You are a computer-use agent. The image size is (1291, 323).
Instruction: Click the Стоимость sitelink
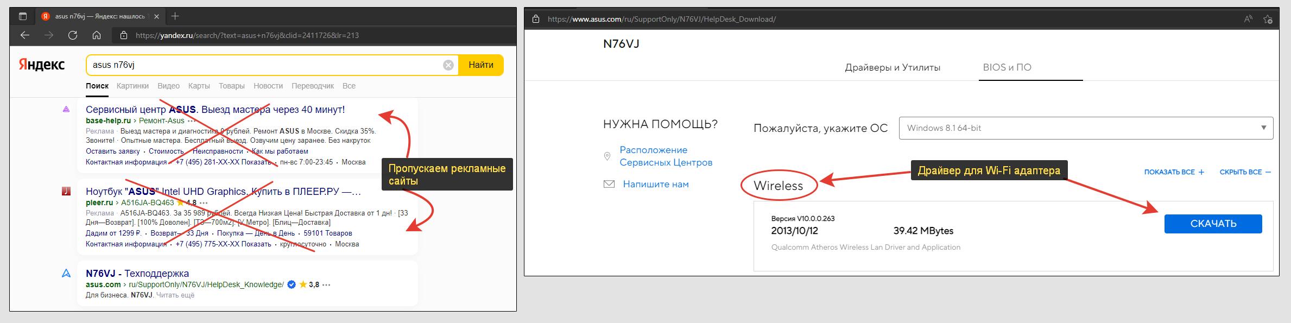pyautogui.click(x=166, y=151)
